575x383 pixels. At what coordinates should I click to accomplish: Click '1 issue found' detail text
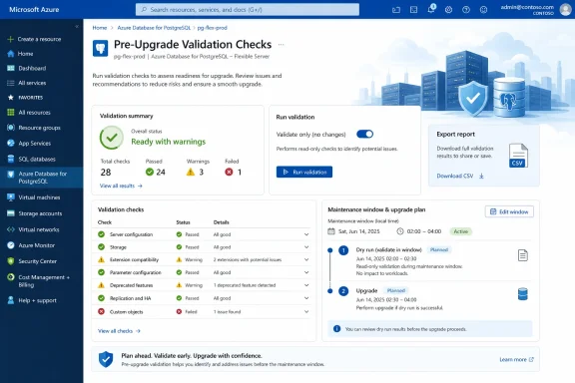(228, 312)
